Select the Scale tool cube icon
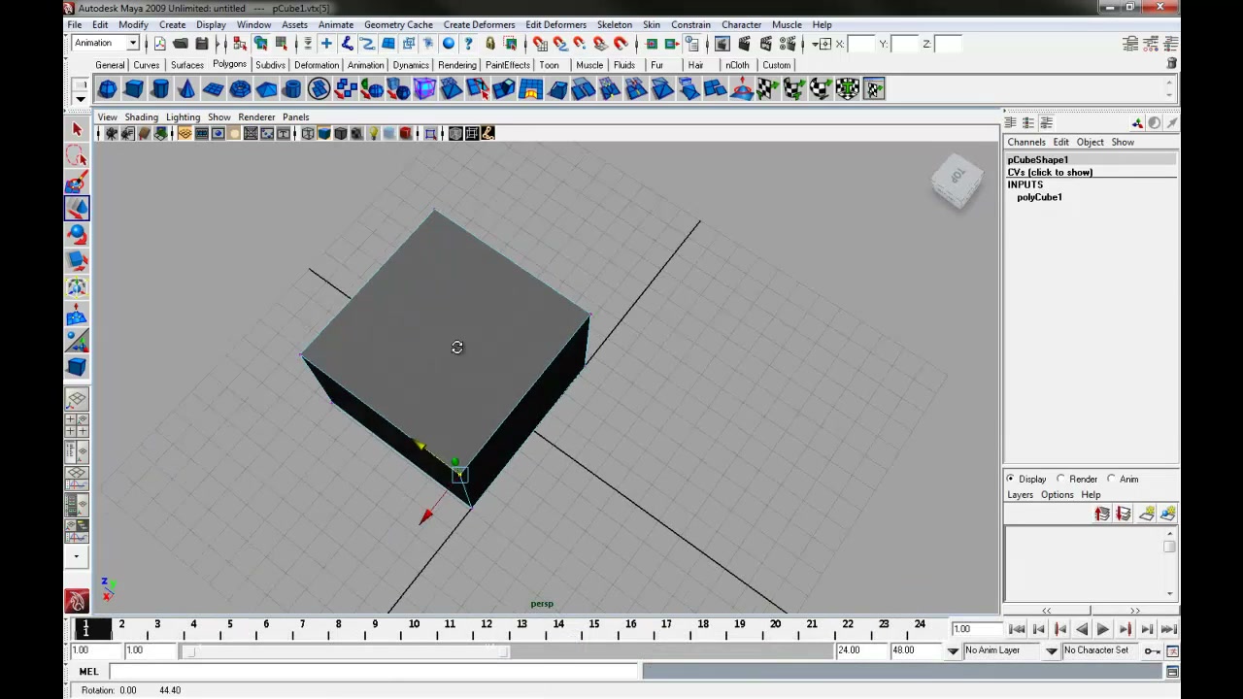 tap(77, 260)
